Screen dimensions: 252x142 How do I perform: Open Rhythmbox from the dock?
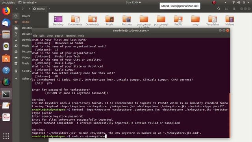(6, 47)
